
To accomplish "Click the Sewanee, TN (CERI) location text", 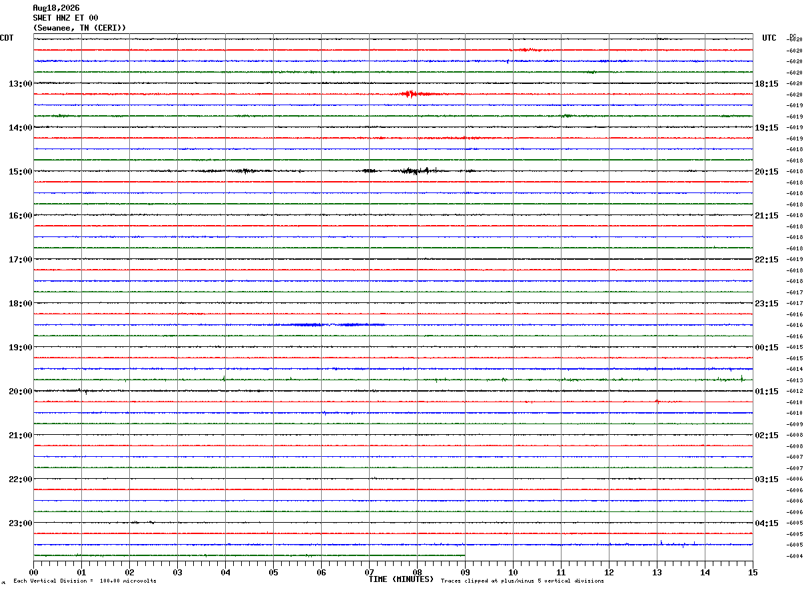I will click(79, 28).
